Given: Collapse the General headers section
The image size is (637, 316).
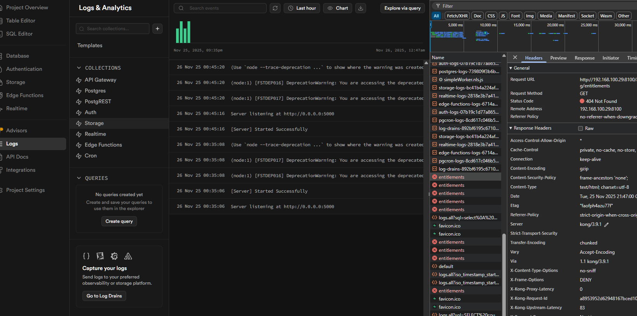Looking at the screenshot, I should pos(511,68).
